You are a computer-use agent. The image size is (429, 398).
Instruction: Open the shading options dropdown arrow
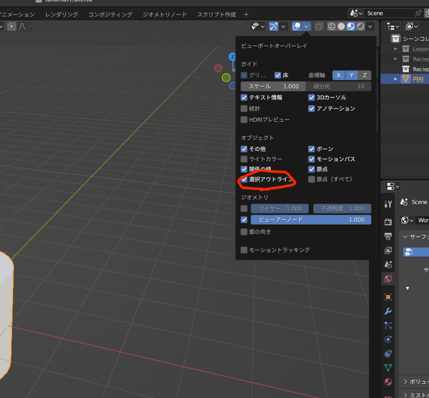tap(370, 27)
